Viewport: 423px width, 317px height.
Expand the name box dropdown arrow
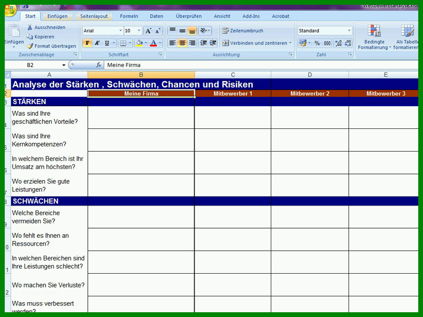63,65
